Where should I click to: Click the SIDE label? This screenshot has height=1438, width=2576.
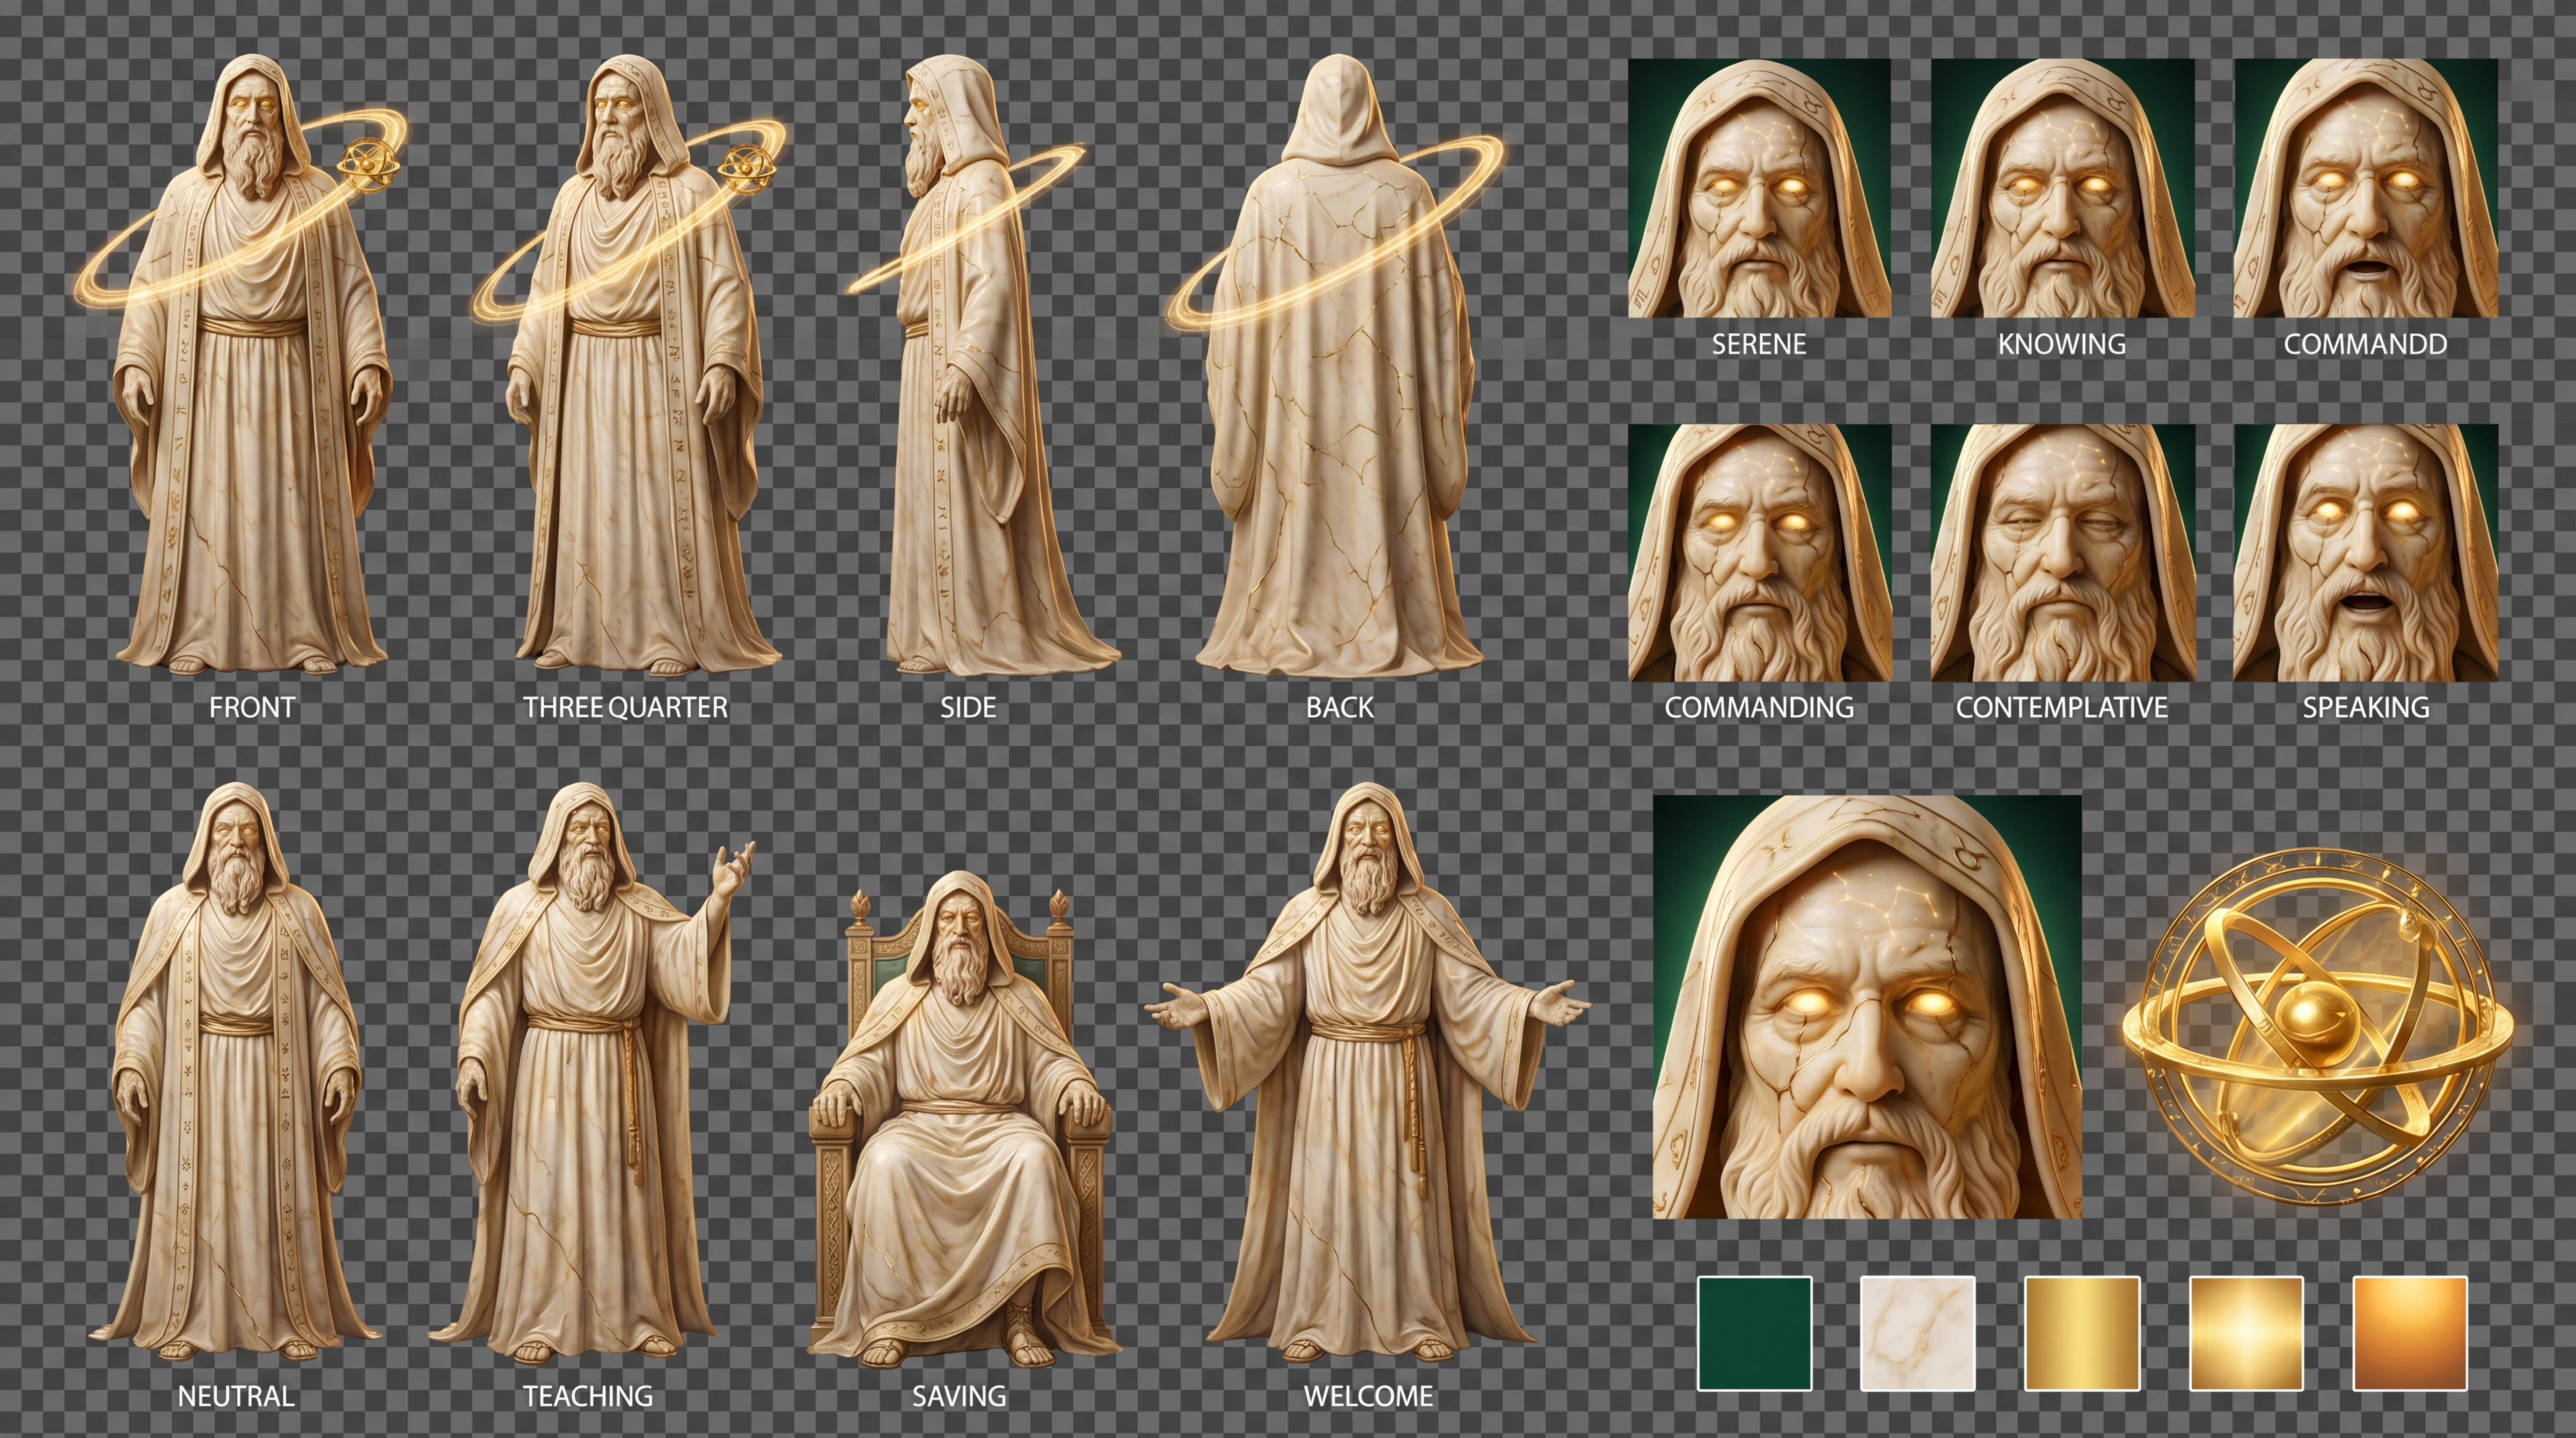click(x=968, y=708)
